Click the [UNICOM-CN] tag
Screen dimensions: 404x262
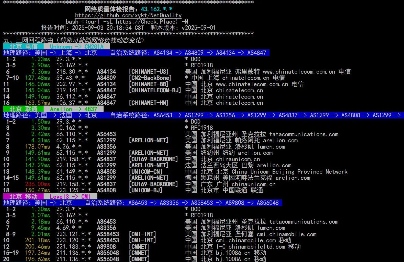tap(145, 172)
